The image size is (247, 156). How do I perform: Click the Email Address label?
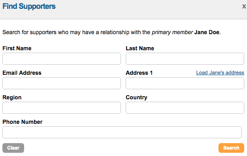[x=22, y=73]
